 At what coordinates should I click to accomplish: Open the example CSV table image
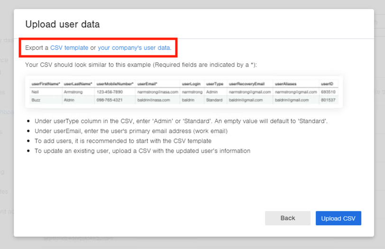pyautogui.click(x=184, y=92)
